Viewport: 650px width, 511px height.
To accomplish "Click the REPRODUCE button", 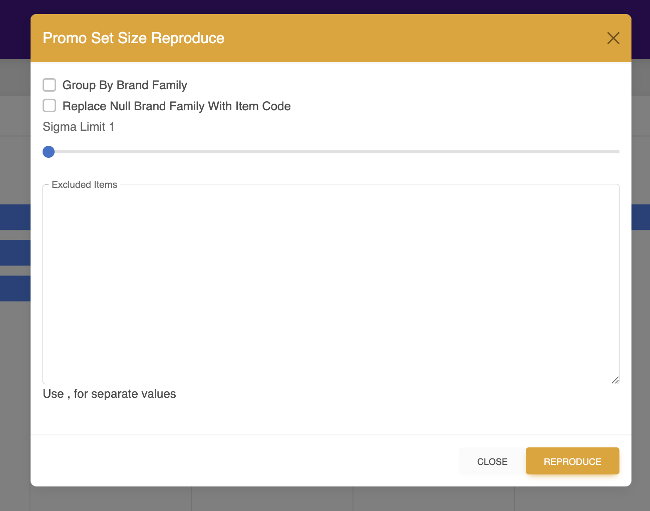I will (572, 461).
